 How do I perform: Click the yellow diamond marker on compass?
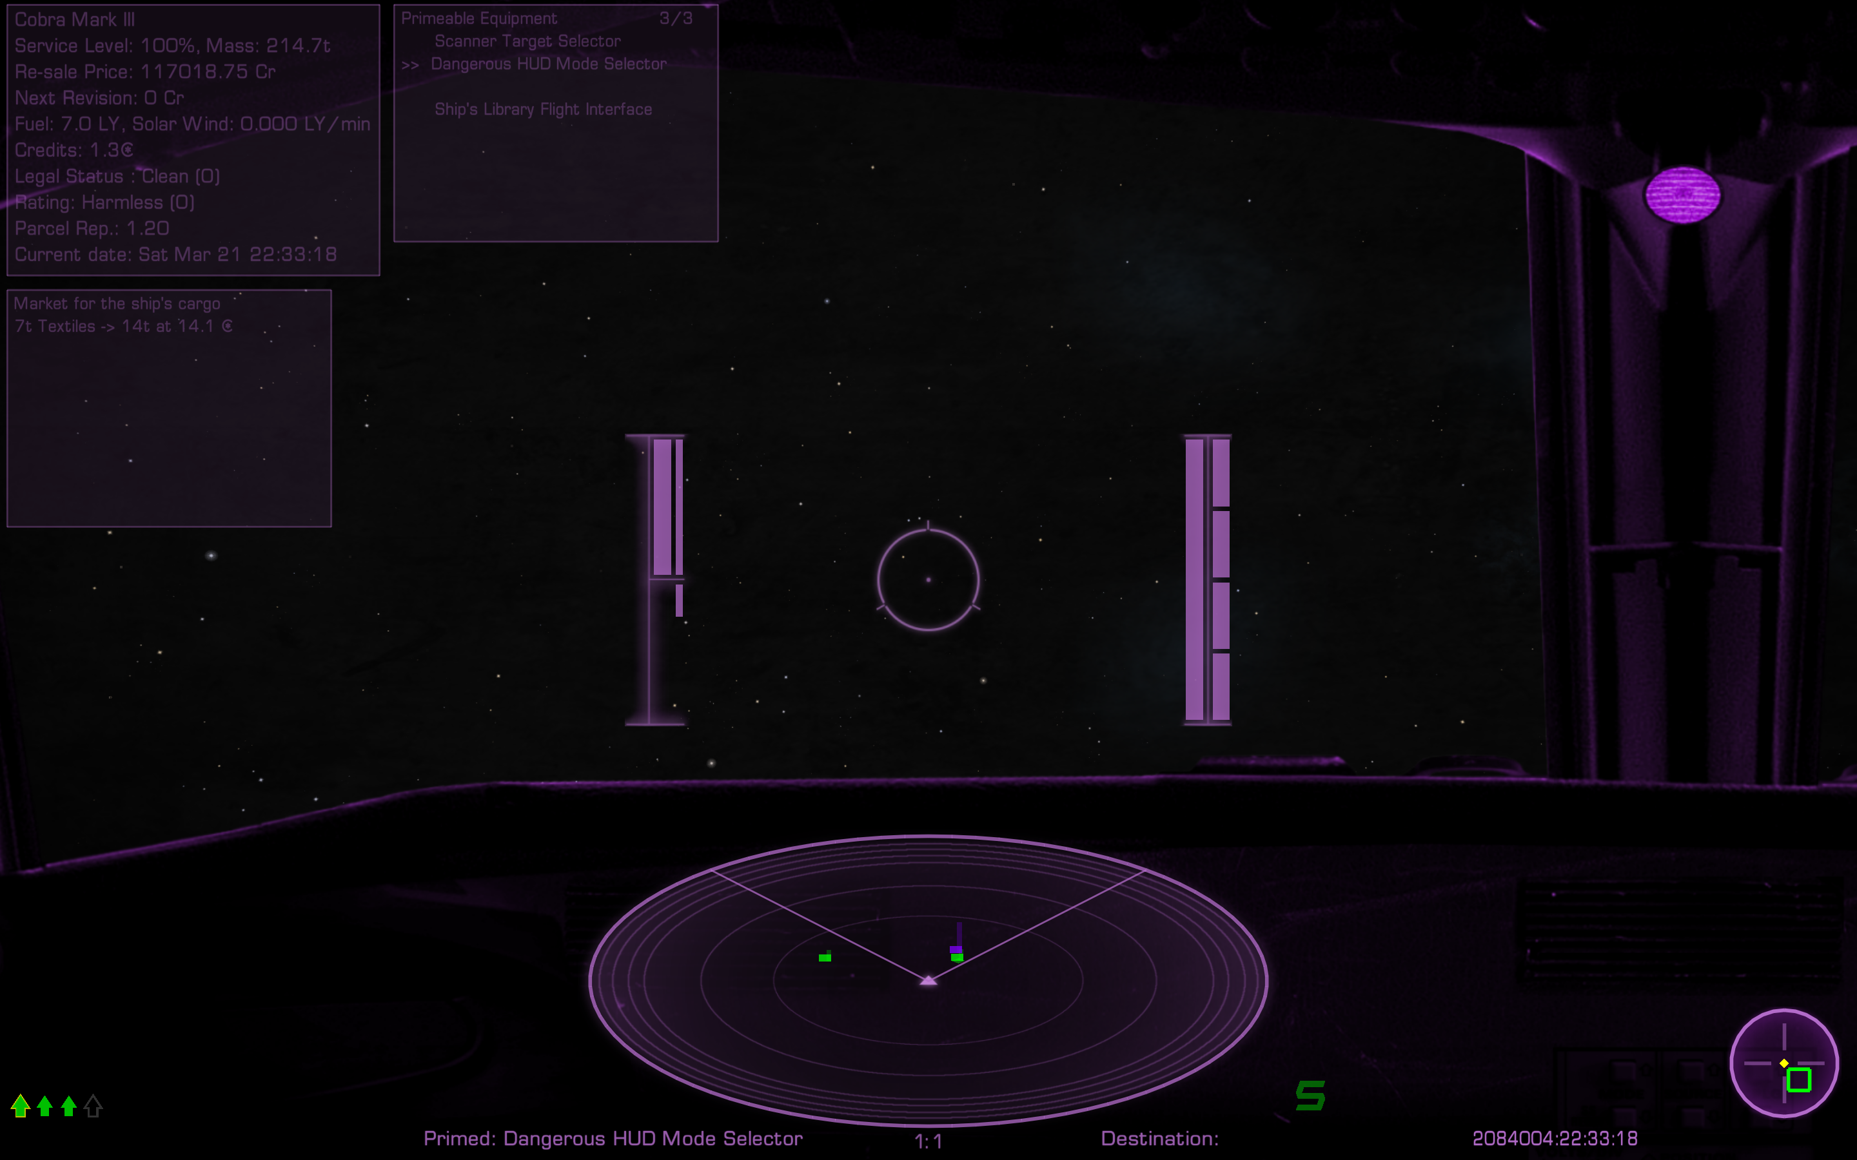click(1784, 1063)
